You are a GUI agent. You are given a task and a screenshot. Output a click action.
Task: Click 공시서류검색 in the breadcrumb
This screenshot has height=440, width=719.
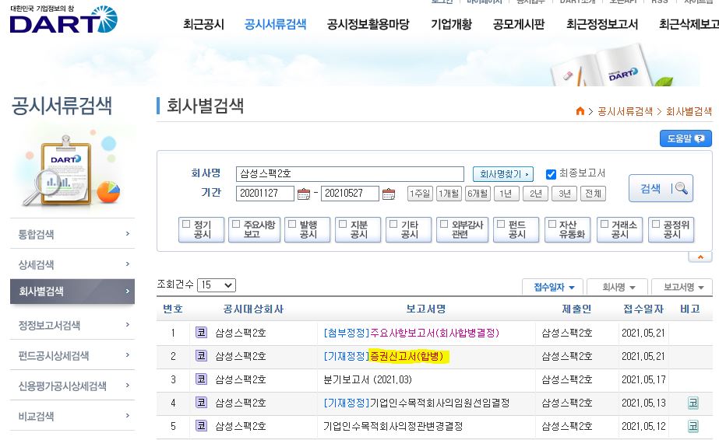625,111
